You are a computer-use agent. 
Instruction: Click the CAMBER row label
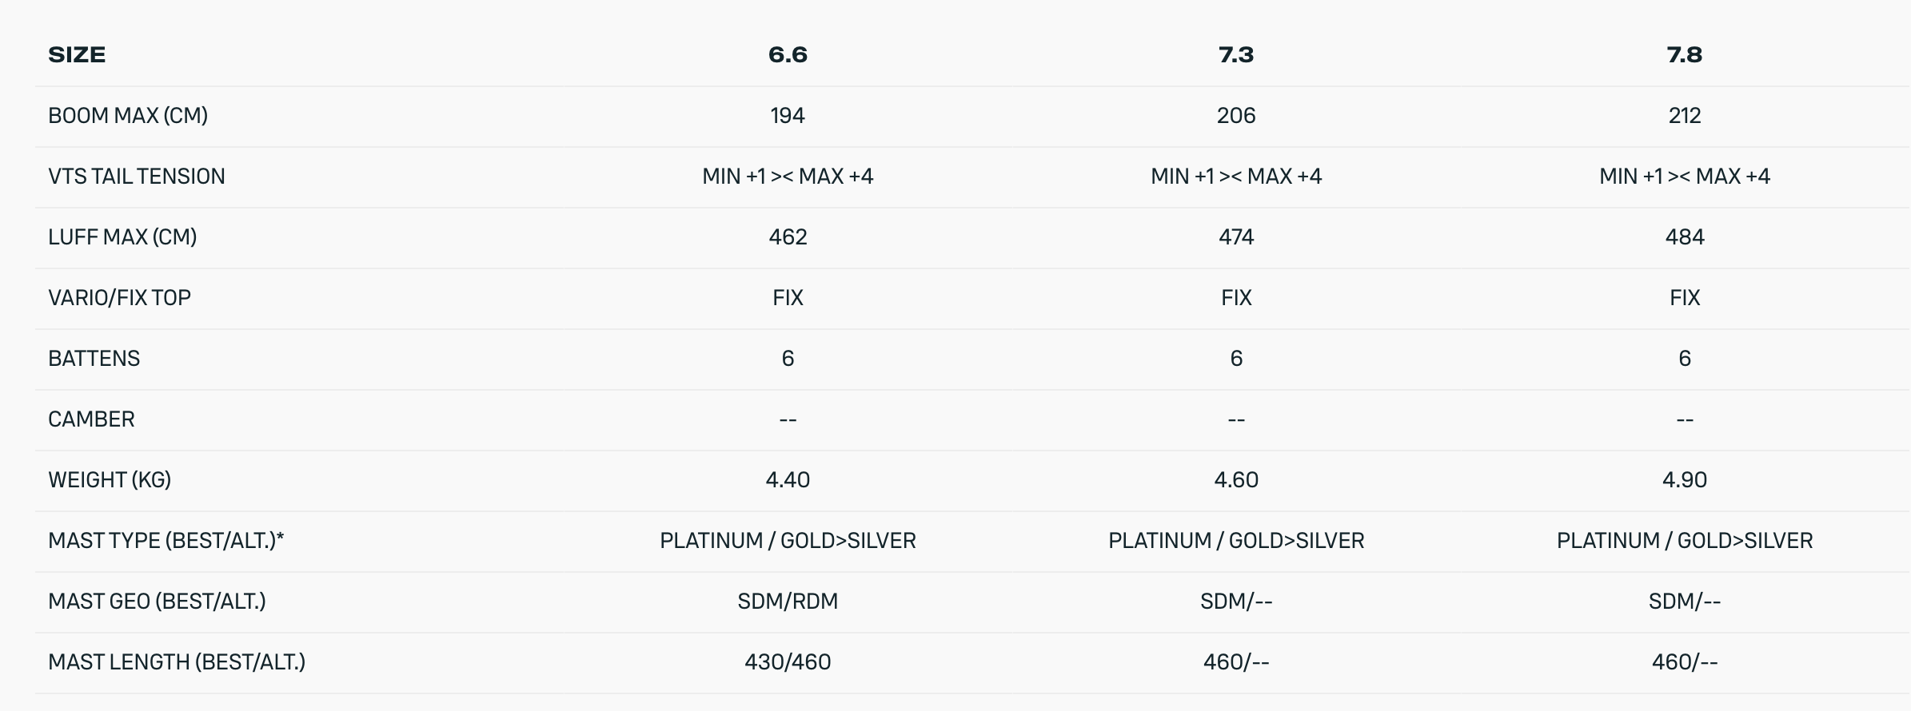(91, 419)
